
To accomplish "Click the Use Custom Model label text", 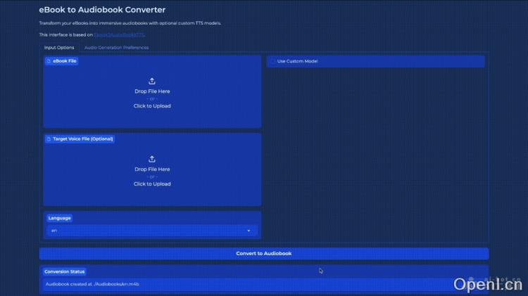I will pyautogui.click(x=297, y=61).
